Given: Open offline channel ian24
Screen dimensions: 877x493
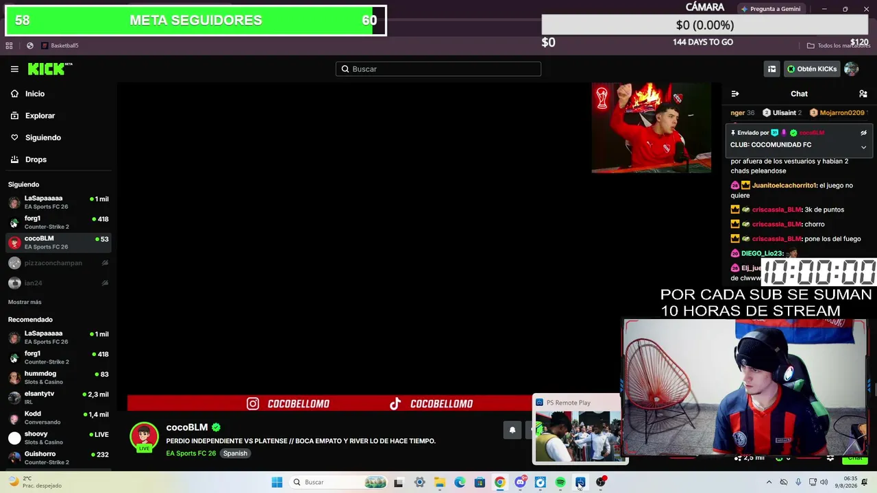Looking at the screenshot, I should (58, 283).
